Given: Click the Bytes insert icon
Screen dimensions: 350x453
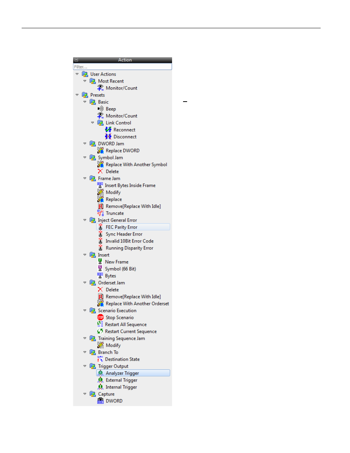Looking at the screenshot, I should [100, 276].
